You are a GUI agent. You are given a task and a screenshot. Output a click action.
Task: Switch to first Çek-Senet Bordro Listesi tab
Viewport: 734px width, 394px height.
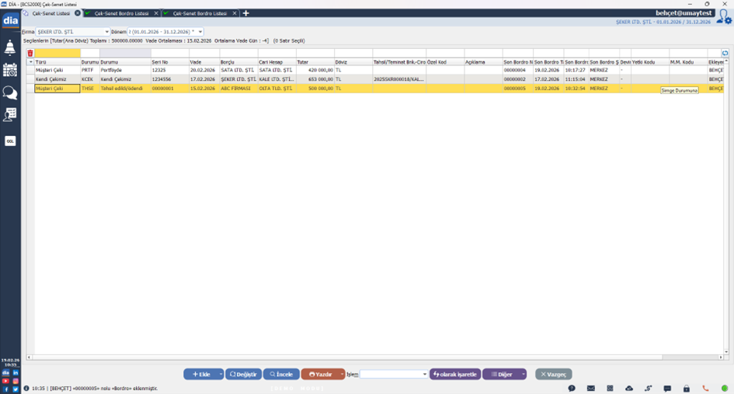120,13
